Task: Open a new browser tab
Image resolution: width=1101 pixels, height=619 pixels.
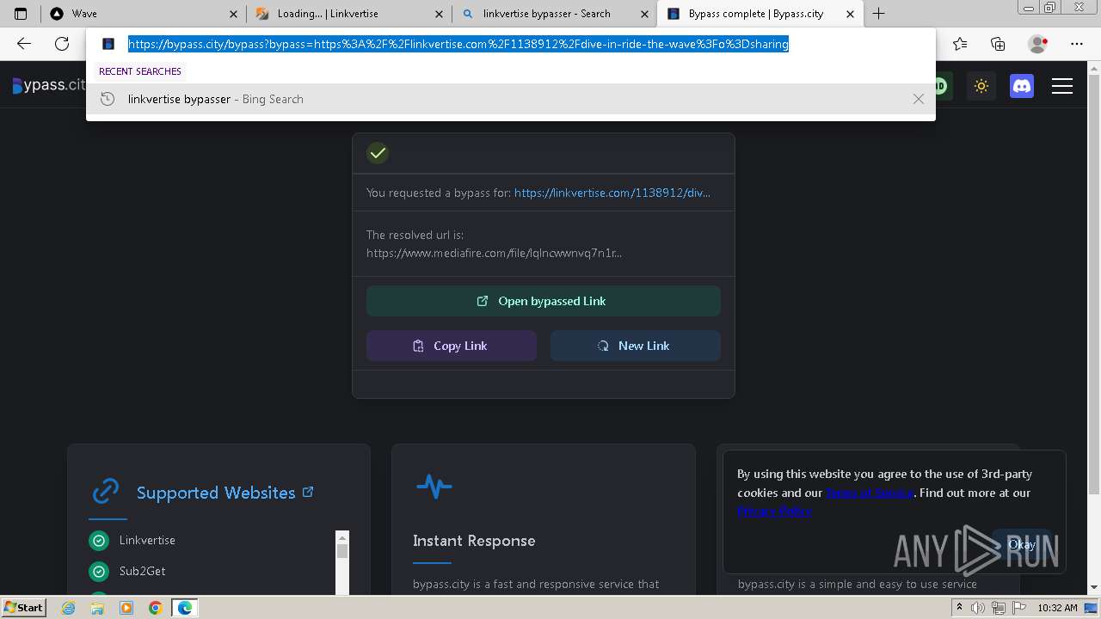Action: tap(878, 14)
